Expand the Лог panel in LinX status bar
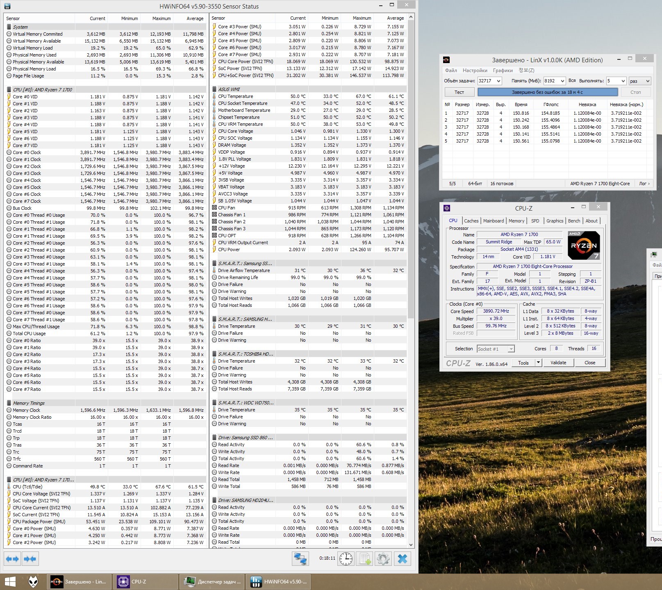The height and width of the screenshot is (590, 662). click(644, 184)
